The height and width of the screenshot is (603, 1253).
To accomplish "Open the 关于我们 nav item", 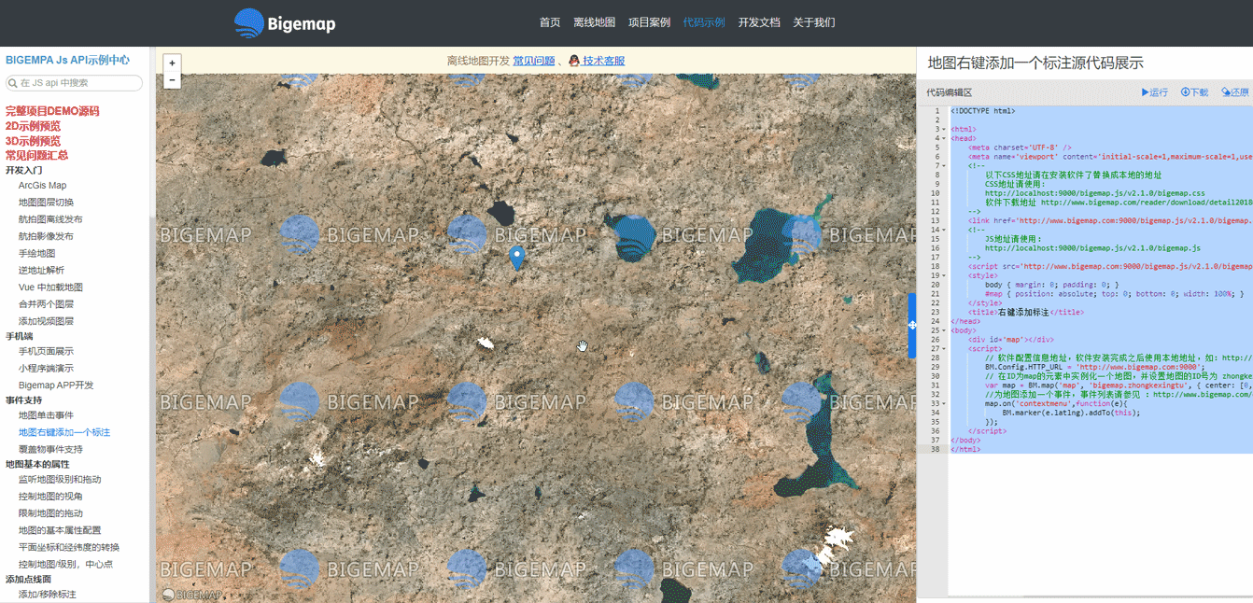I will (814, 22).
